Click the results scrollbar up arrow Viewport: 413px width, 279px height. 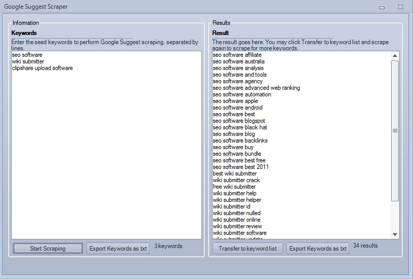(395, 56)
